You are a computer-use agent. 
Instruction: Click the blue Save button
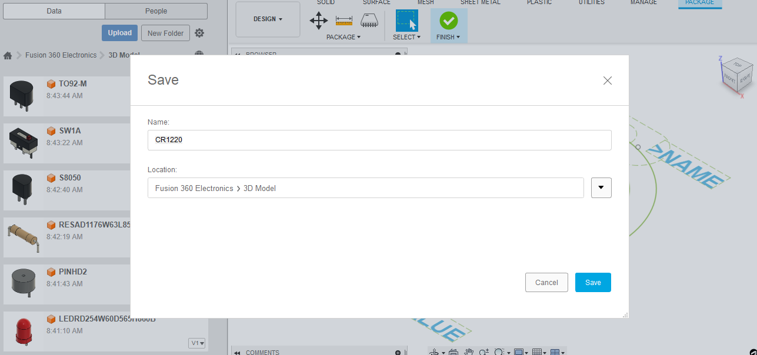pyautogui.click(x=593, y=283)
